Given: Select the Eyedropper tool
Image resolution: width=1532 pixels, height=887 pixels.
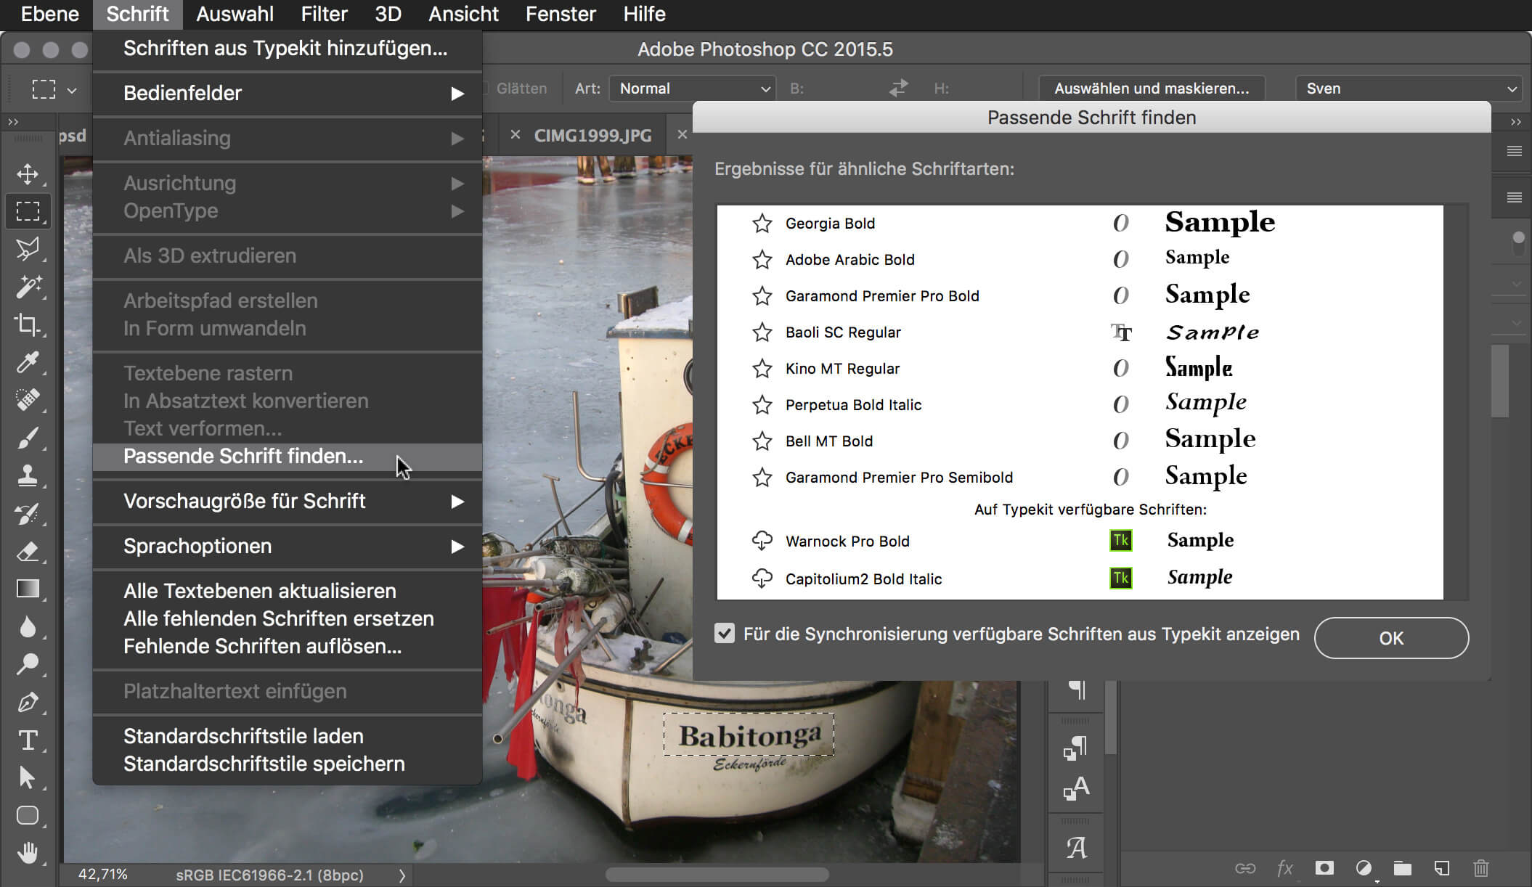Looking at the screenshot, I should 28,362.
